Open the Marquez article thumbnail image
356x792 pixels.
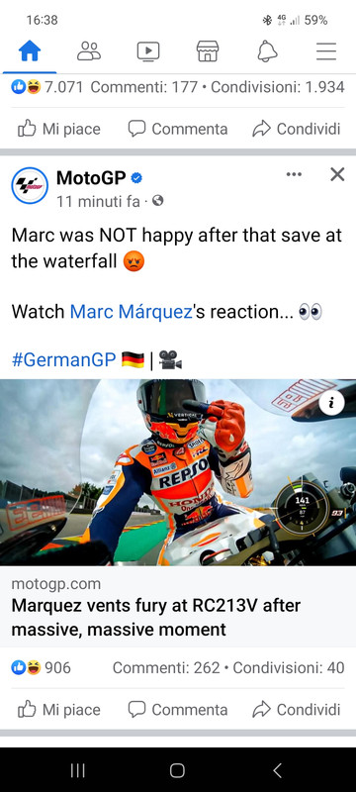pyautogui.click(x=178, y=472)
